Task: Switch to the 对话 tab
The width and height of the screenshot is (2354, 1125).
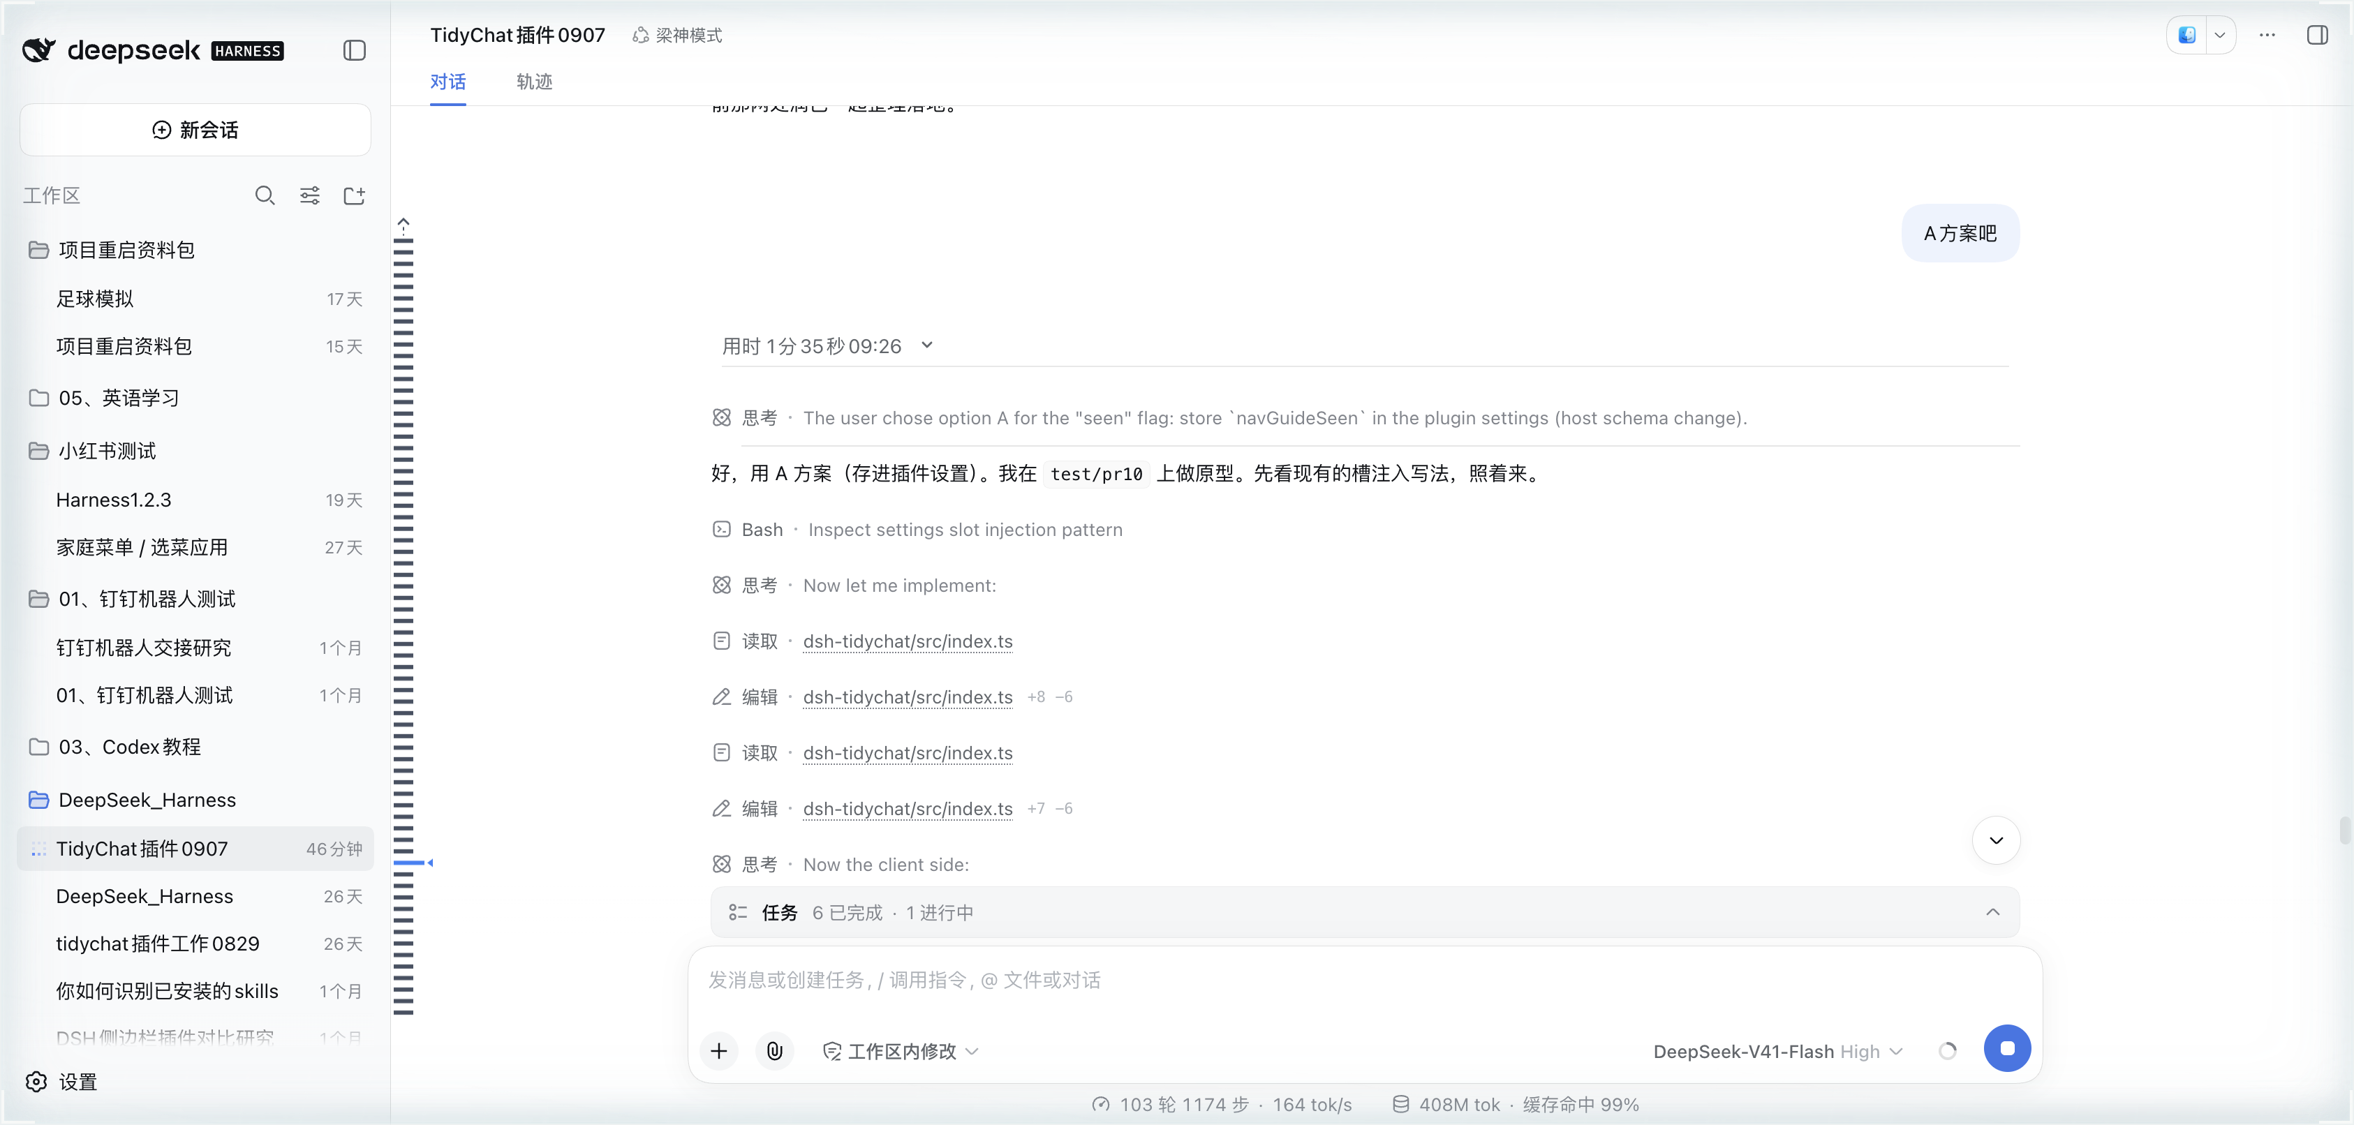Action: [x=447, y=82]
